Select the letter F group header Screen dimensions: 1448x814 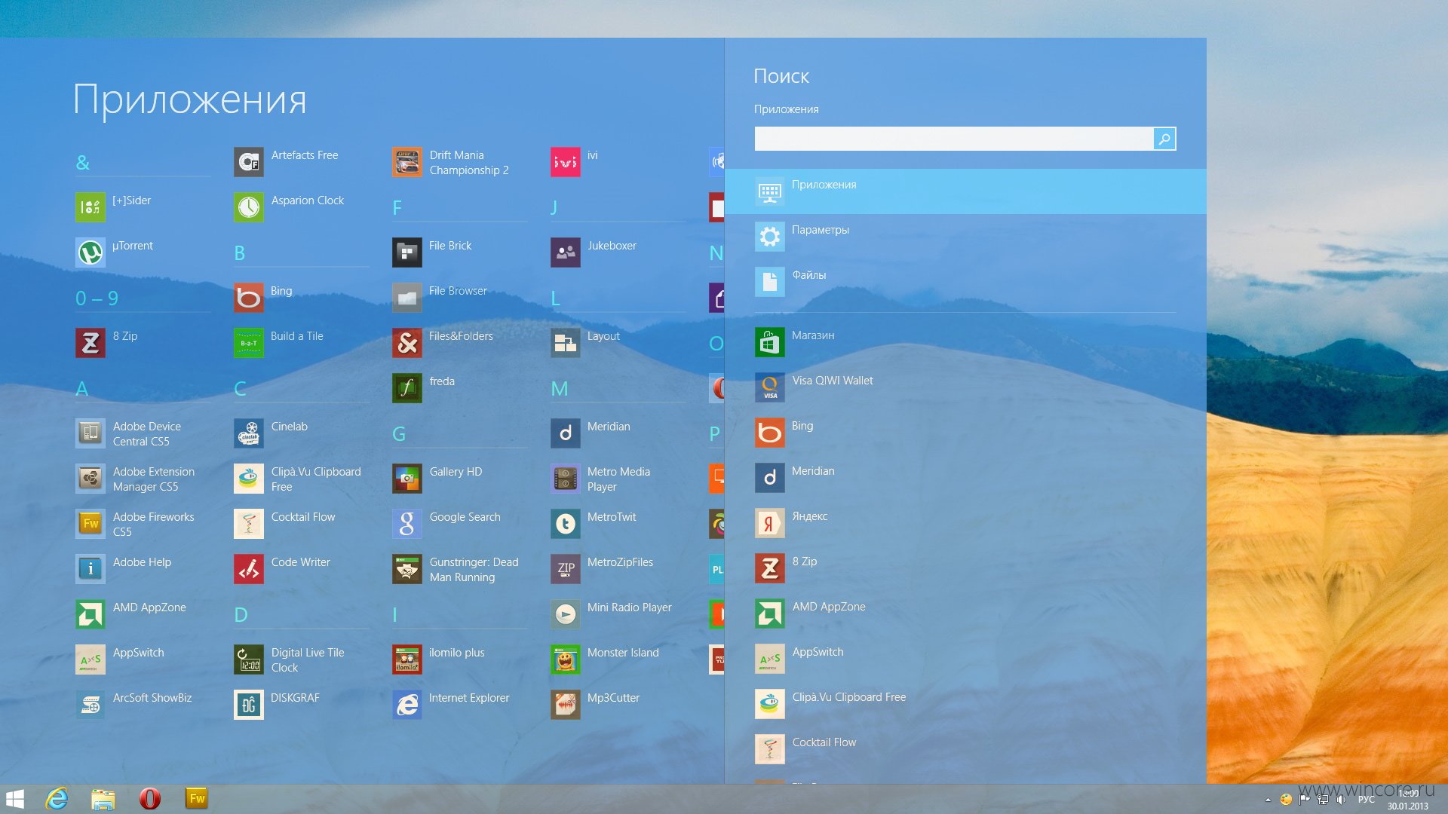click(397, 208)
